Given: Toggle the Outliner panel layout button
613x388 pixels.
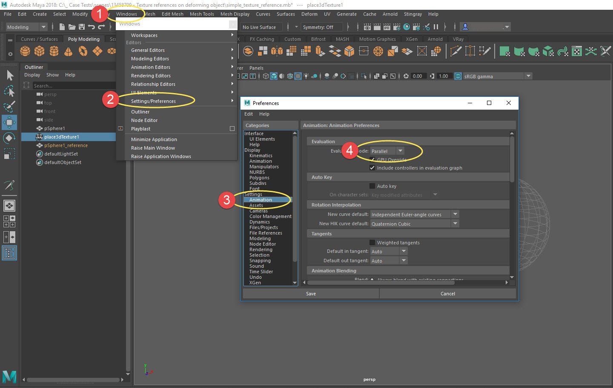Looking at the screenshot, I should coord(9,253).
